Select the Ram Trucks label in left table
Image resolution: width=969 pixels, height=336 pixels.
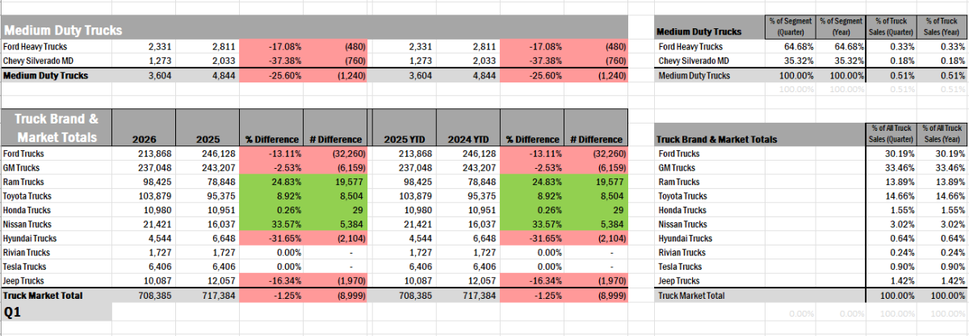[x=25, y=183]
